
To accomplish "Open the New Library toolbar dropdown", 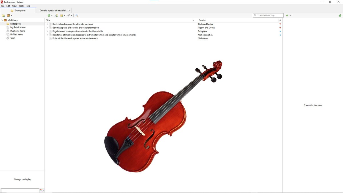I will point(10,15).
